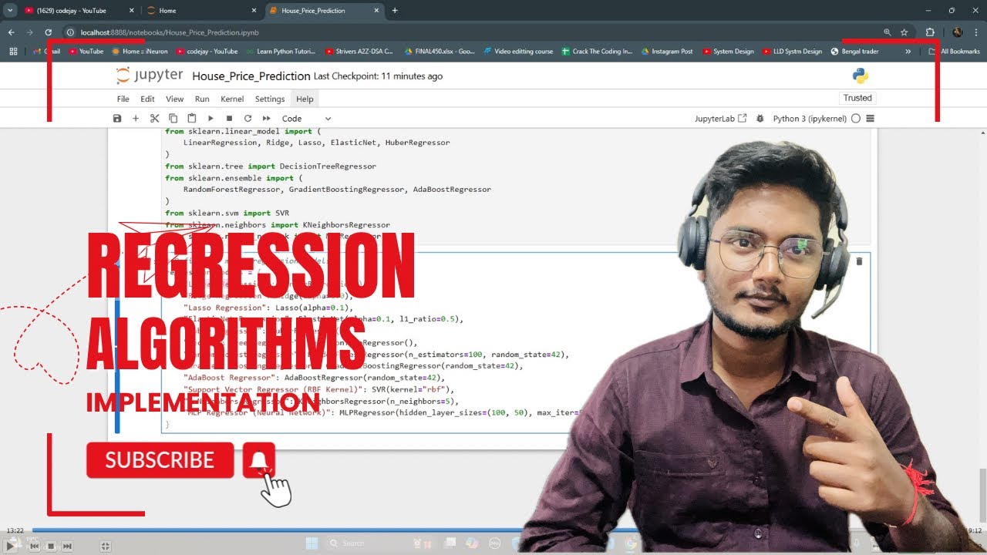Open the Chrome zoom magnifier icon
Screen dimensions: 987x555
[887, 32]
